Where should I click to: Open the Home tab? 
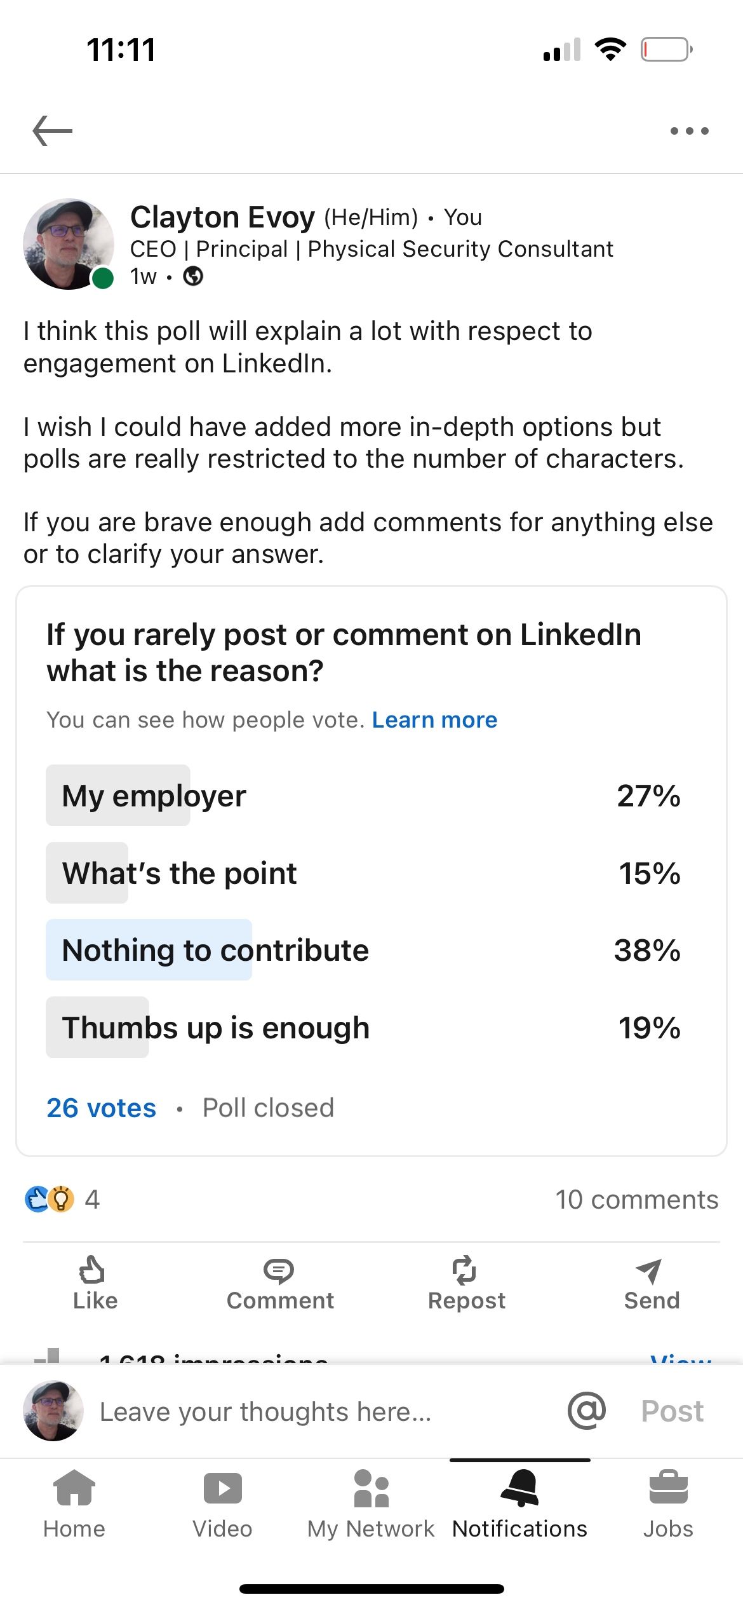[74, 1505]
